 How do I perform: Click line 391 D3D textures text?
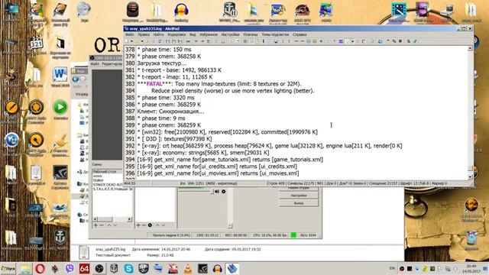(174, 139)
